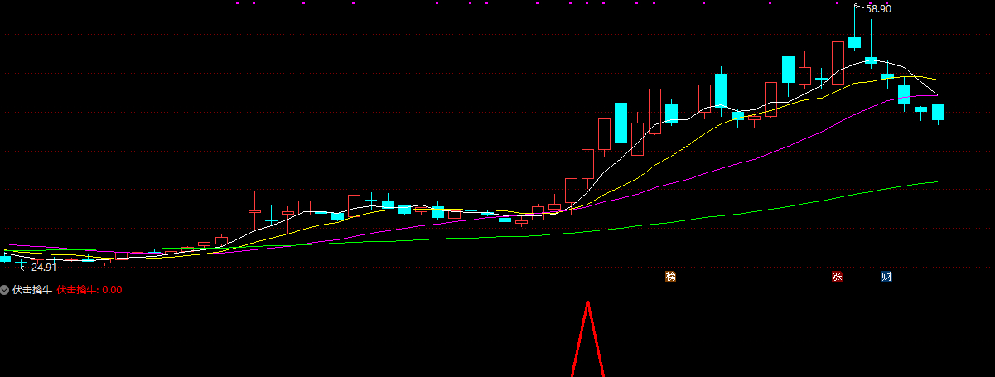This screenshot has height=377, width=995.
Task: Select the 58.90 high price label
Action: click(x=878, y=8)
